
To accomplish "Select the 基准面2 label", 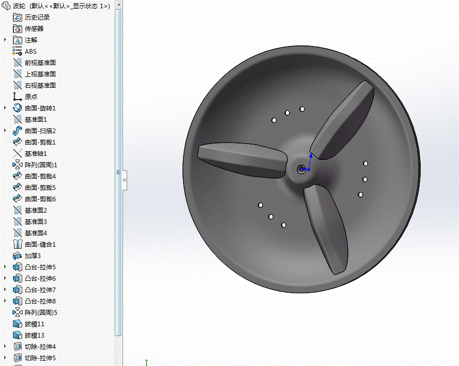I will [36, 211].
